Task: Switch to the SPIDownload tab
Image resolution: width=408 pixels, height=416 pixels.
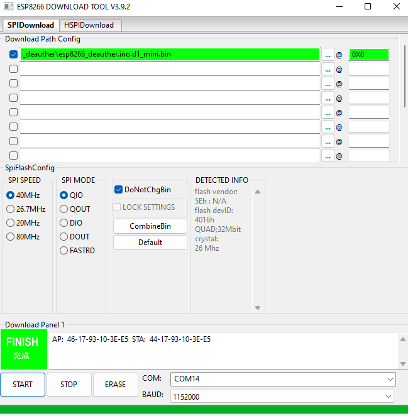Action: 31,25
